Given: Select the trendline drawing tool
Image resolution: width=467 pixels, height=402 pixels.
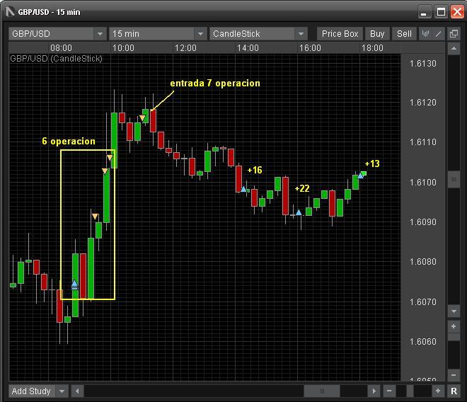Looking at the screenshot, I should pyautogui.click(x=439, y=33).
